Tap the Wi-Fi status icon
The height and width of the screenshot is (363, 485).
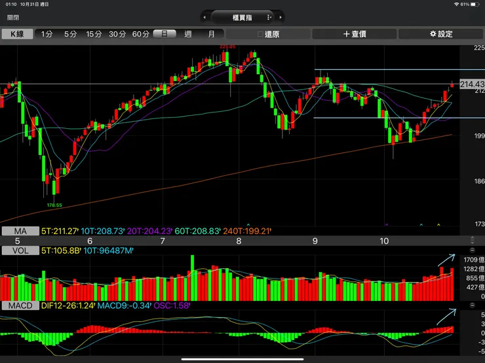click(x=456, y=5)
